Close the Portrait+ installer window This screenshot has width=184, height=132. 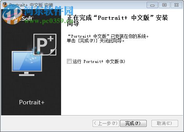[x=176, y=5]
